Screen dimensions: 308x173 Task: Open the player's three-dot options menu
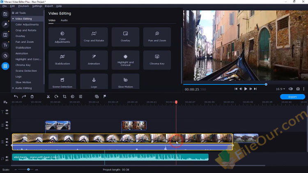pos(303,89)
